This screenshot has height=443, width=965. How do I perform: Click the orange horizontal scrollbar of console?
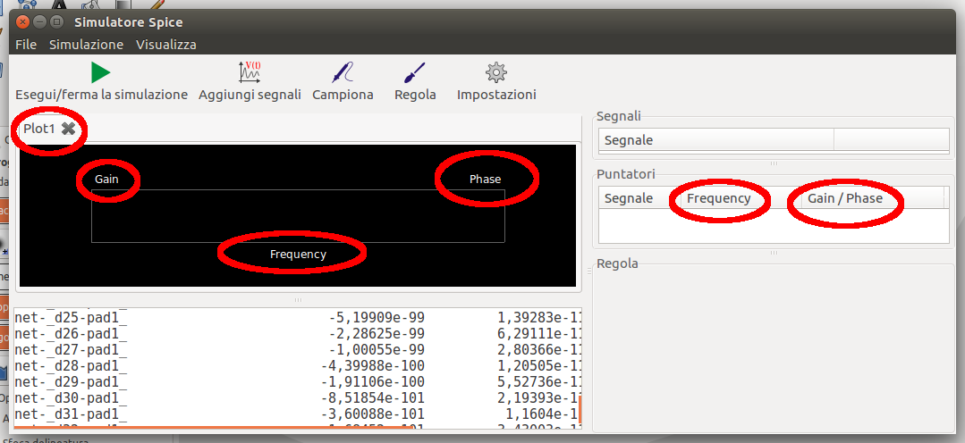pos(213,426)
